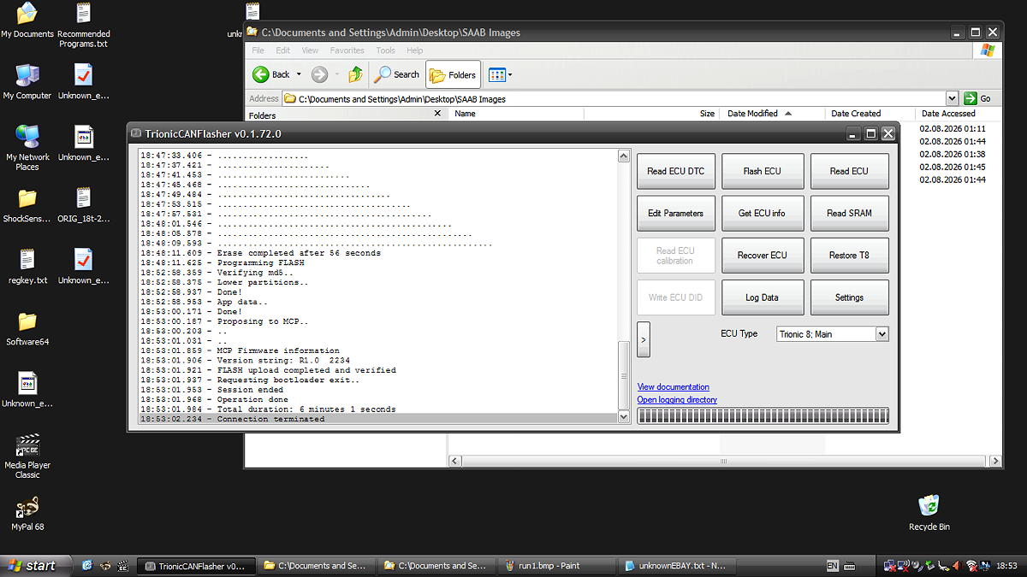The image size is (1027, 577).
Task: Click Go button beside address bar
Action: click(977, 98)
